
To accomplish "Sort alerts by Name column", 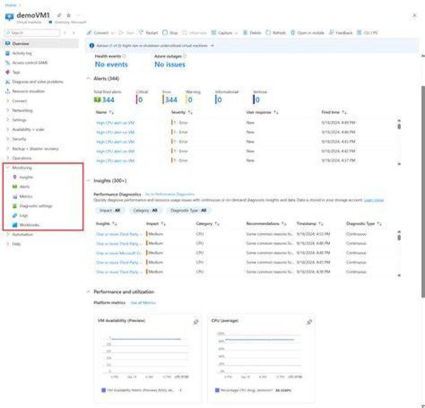I will pyautogui.click(x=104, y=112).
